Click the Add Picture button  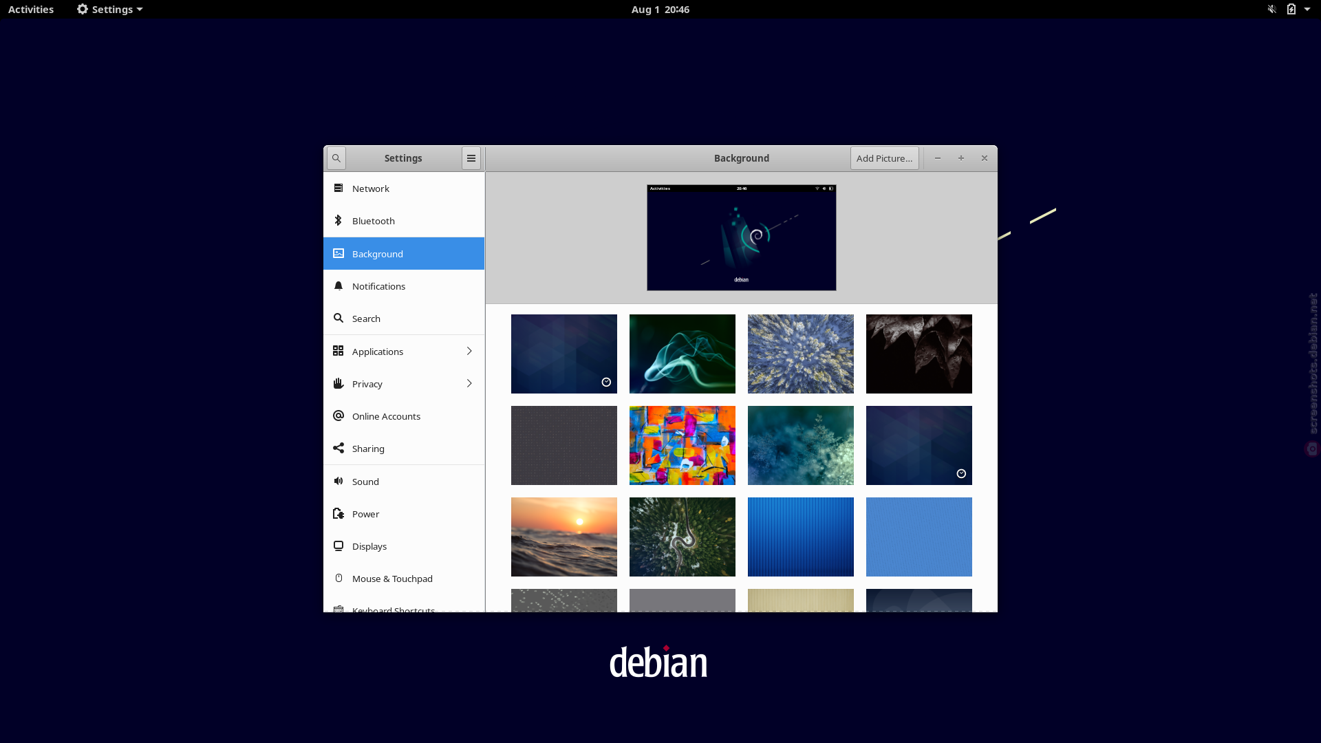pos(884,158)
